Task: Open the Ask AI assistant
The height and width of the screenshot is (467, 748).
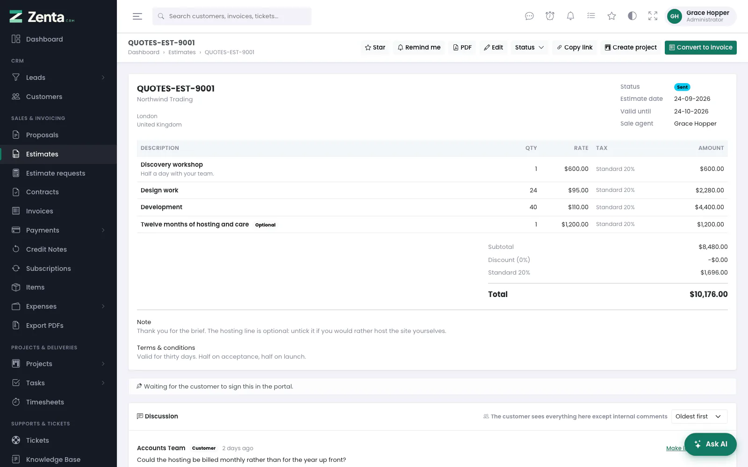Action: coord(711,444)
